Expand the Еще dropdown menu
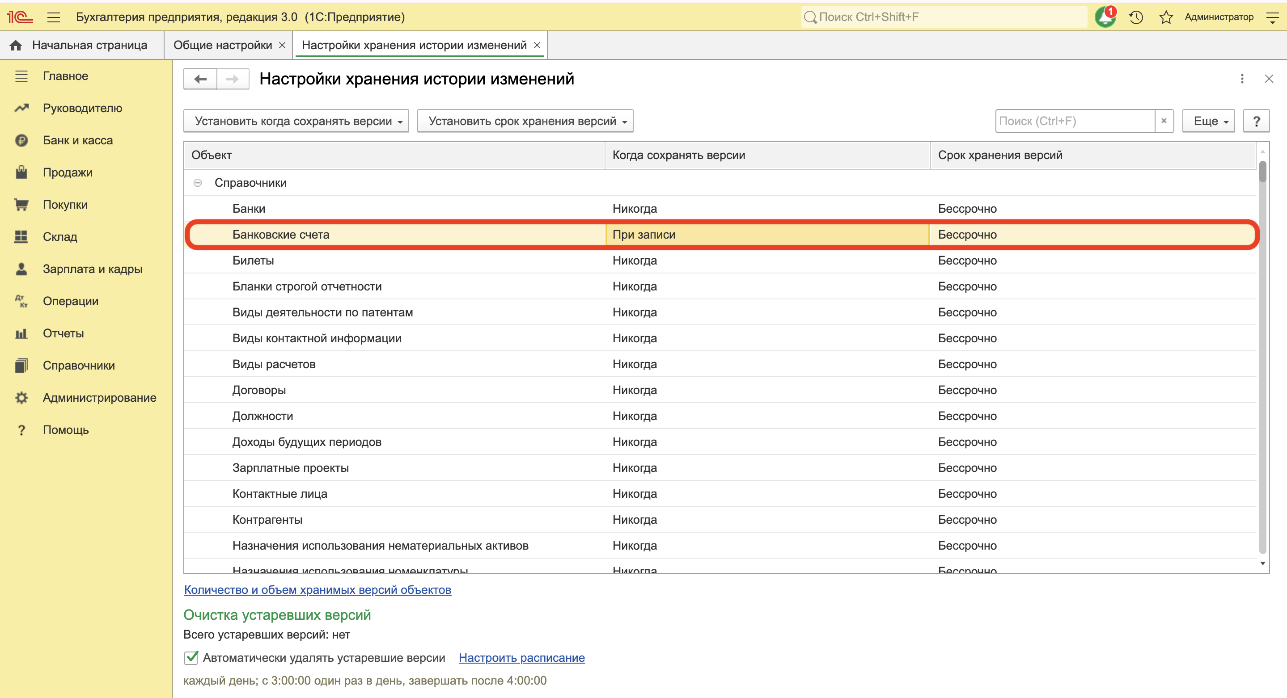Image resolution: width=1287 pixels, height=698 pixels. coord(1208,121)
